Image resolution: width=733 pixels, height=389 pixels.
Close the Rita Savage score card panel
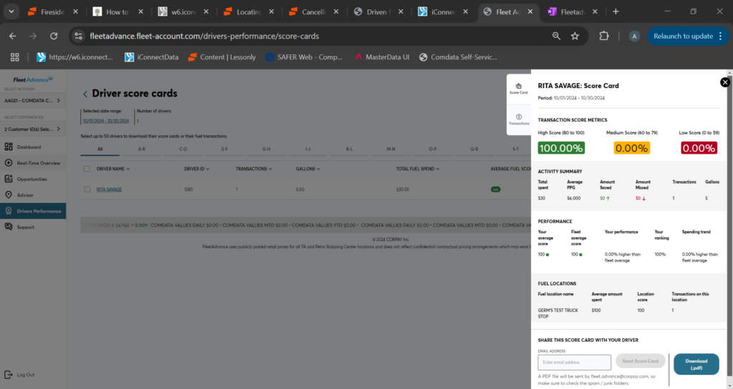tap(724, 82)
